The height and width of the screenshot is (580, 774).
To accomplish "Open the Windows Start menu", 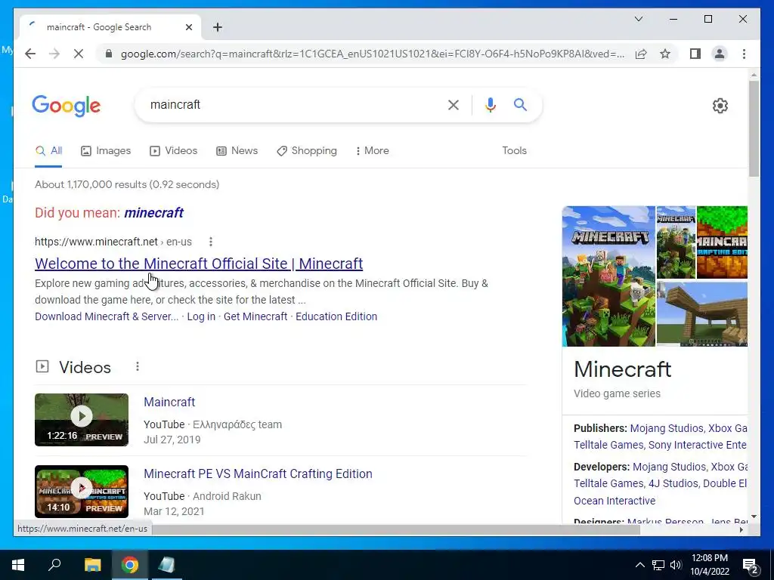I will [18, 565].
